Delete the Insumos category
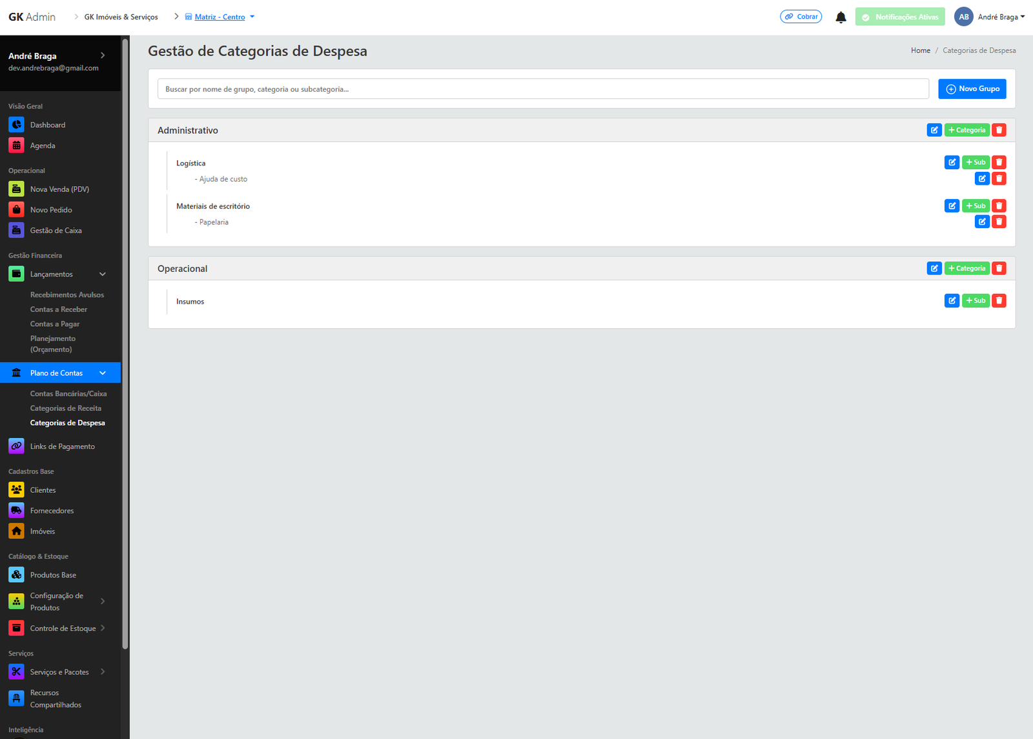Viewport: 1033px width, 739px height. pos(999,300)
